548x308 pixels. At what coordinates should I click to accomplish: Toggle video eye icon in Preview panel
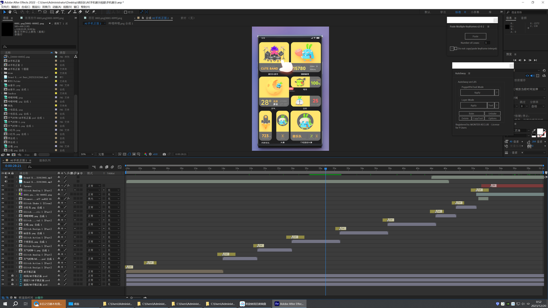527,76
